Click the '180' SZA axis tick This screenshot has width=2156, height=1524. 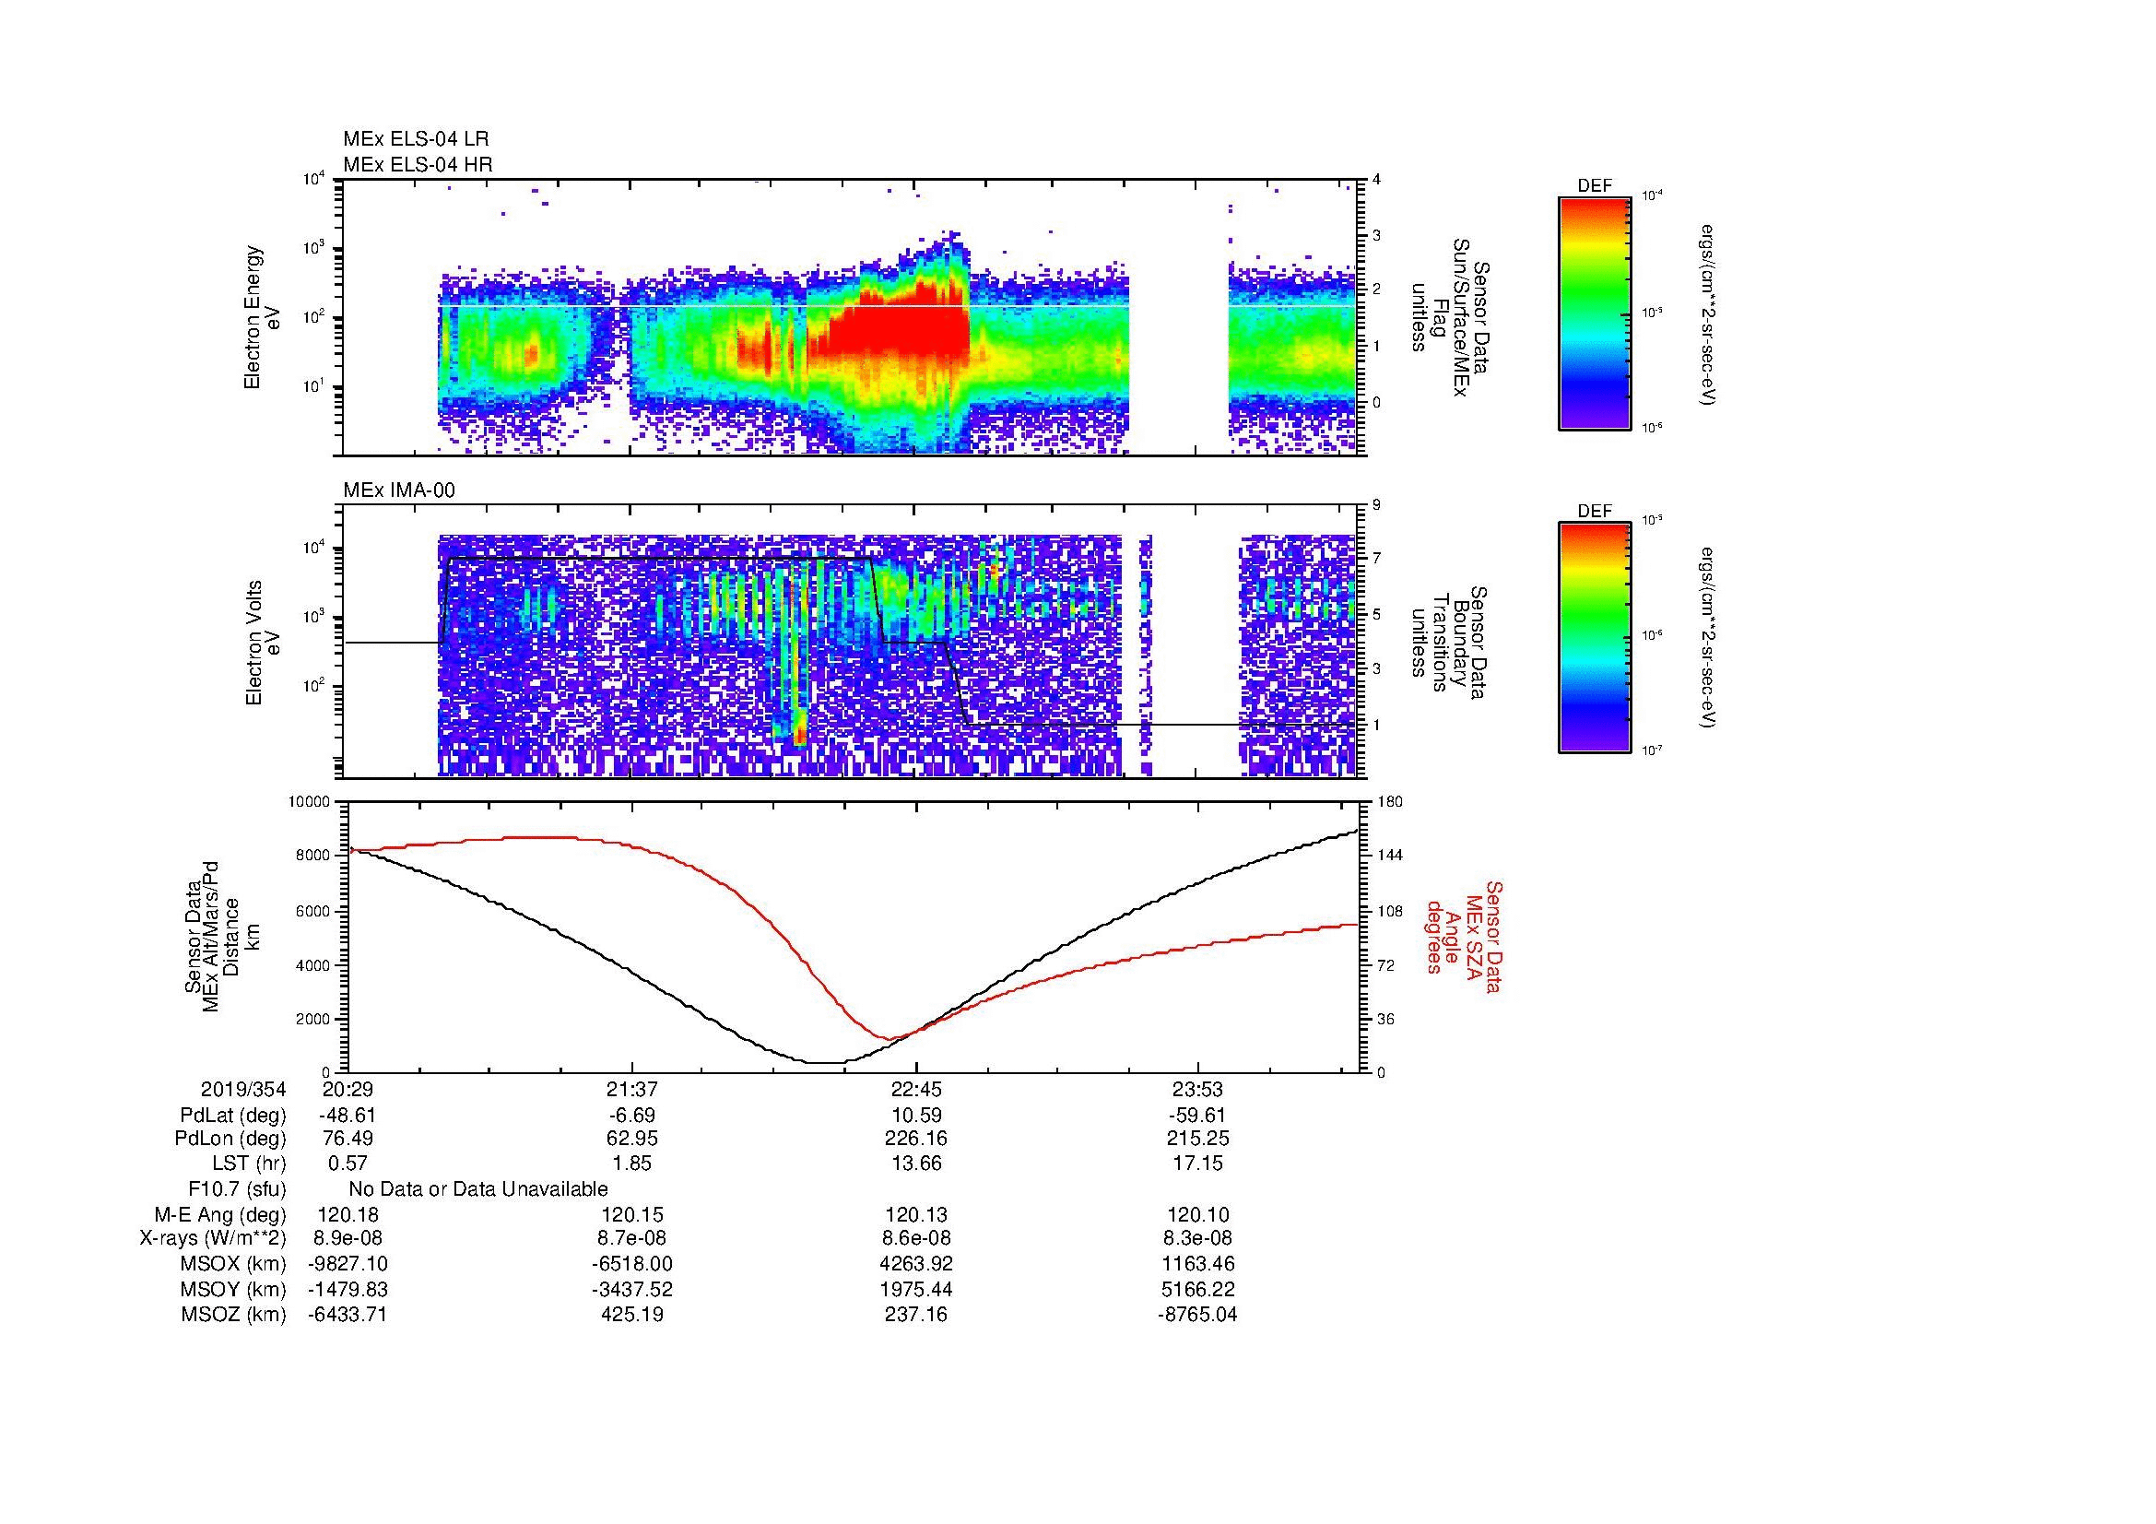pos(1389,802)
